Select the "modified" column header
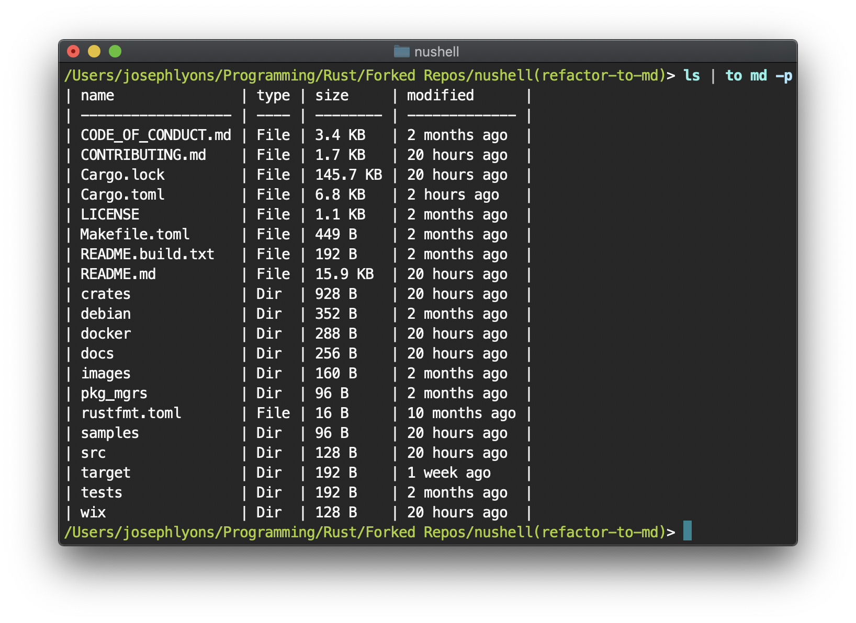Image resolution: width=856 pixels, height=623 pixels. pos(441,96)
